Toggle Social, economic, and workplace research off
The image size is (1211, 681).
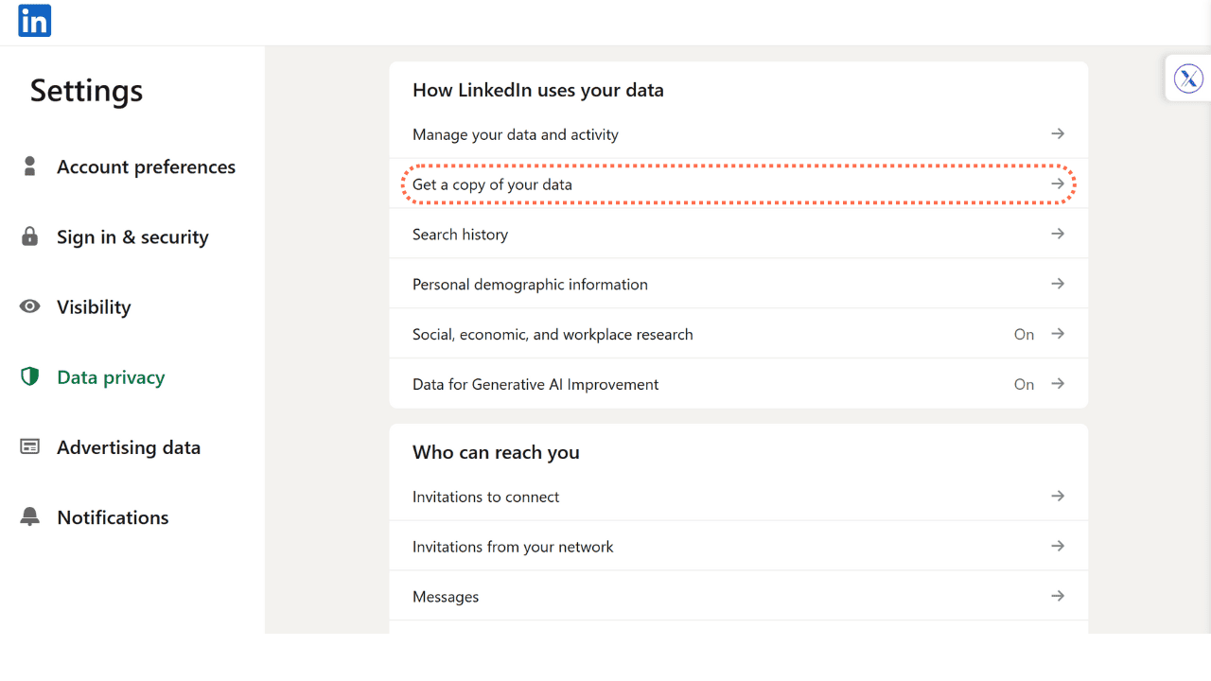(1025, 334)
